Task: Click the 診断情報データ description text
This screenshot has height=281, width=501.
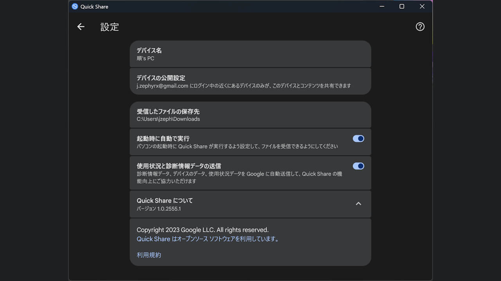Action: coord(240,178)
